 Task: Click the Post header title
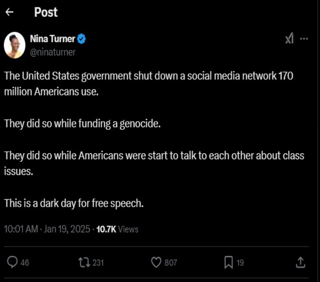(46, 12)
